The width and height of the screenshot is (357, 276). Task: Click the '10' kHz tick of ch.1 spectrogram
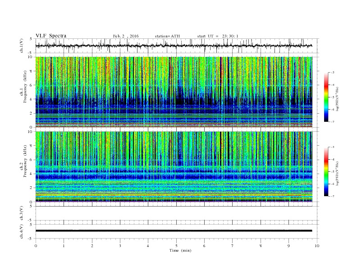[31, 57]
